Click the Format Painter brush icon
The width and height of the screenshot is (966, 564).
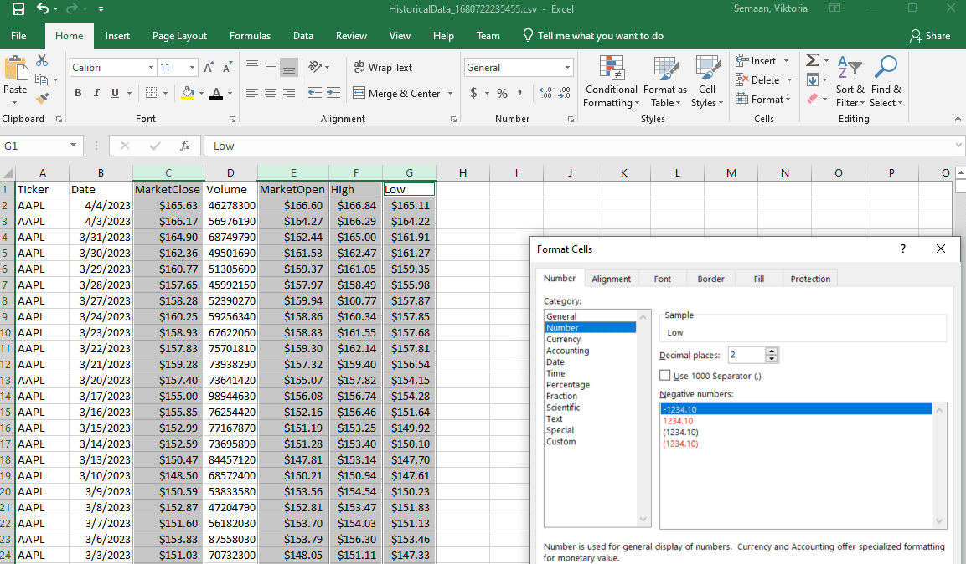42,99
